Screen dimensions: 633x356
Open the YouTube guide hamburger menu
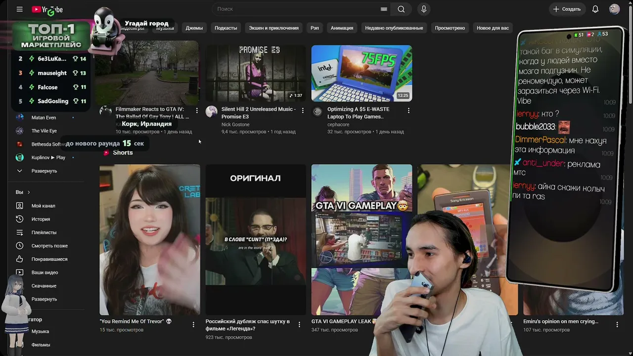pyautogui.click(x=19, y=9)
